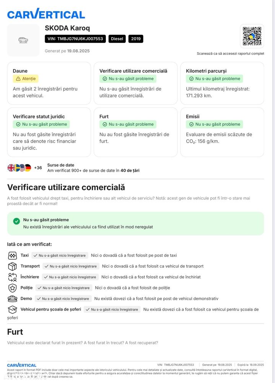Click the Închiriere rental icon

click(12, 277)
